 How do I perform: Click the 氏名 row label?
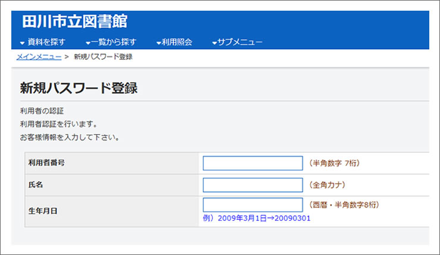coord(36,185)
